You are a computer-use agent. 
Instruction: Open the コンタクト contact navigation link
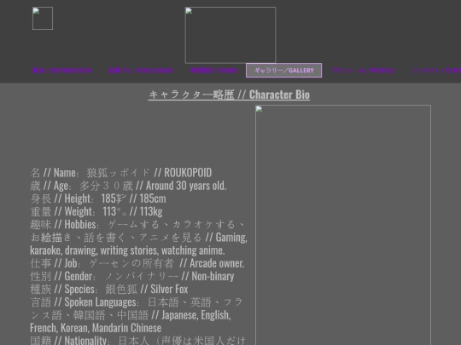click(436, 71)
